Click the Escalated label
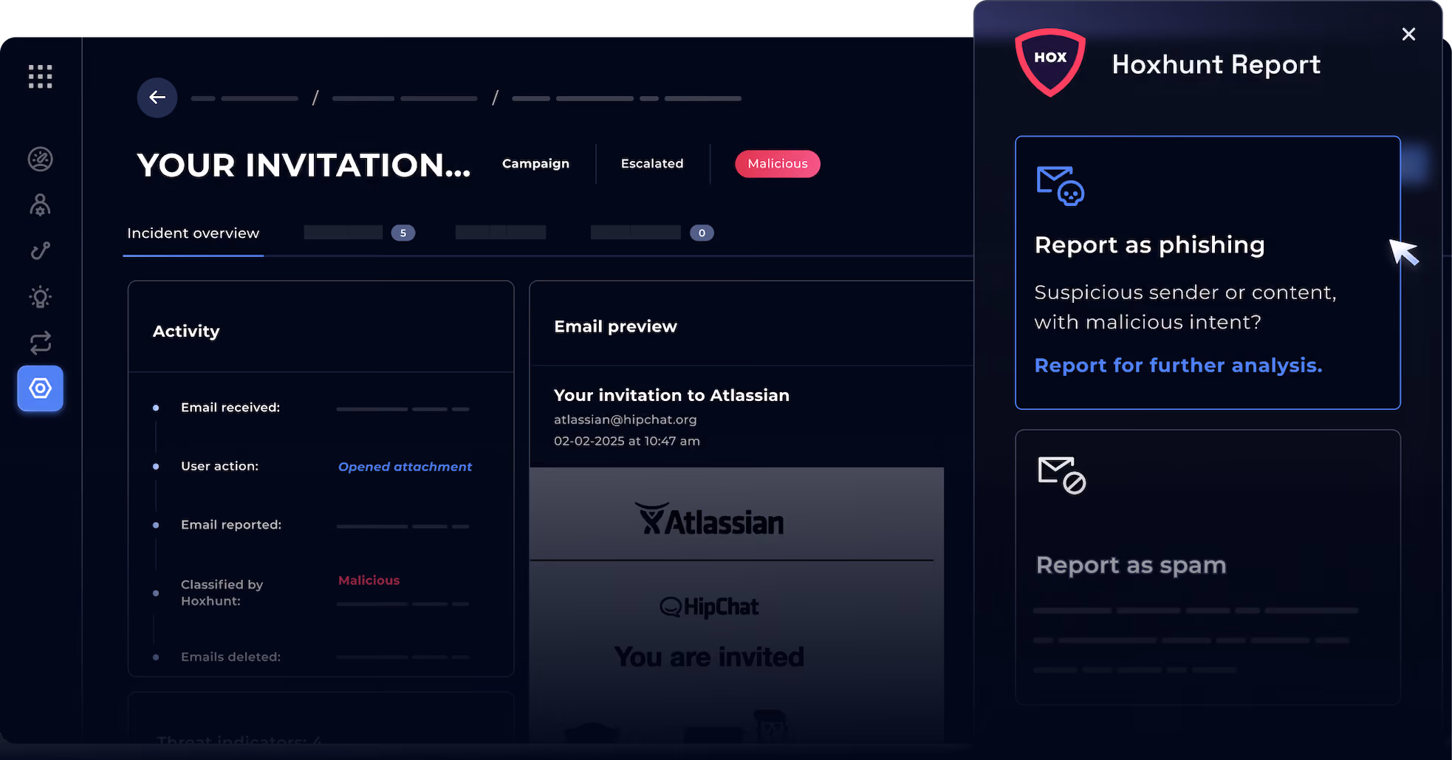The image size is (1452, 760). coord(652,163)
